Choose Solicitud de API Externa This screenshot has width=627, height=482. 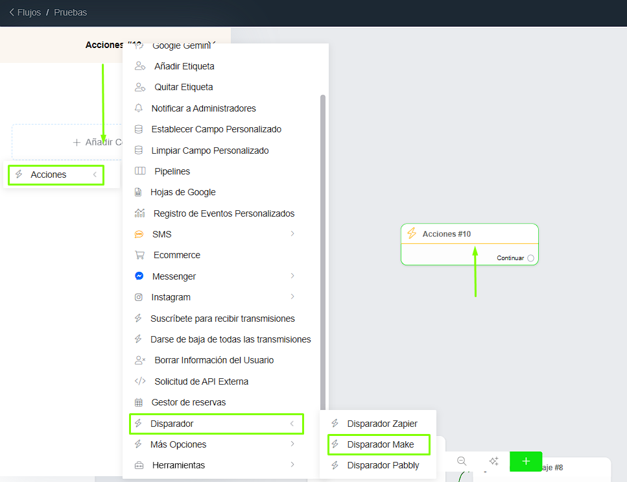[x=201, y=381]
